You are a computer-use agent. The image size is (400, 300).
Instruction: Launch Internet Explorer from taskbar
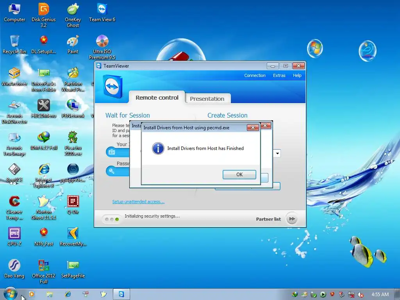click(x=68, y=294)
